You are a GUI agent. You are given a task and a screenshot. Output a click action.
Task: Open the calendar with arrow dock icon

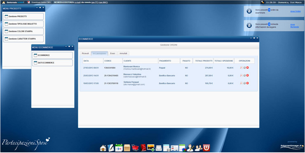(x=119, y=148)
